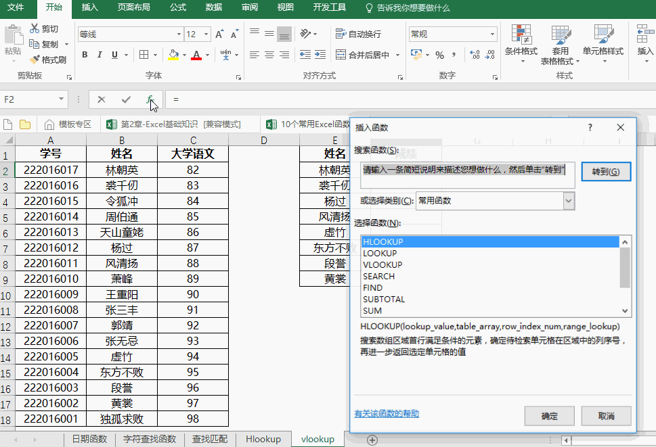Click the Italic formatting icon
Viewport: 656px width, 447px height.
pyautogui.click(x=100, y=55)
